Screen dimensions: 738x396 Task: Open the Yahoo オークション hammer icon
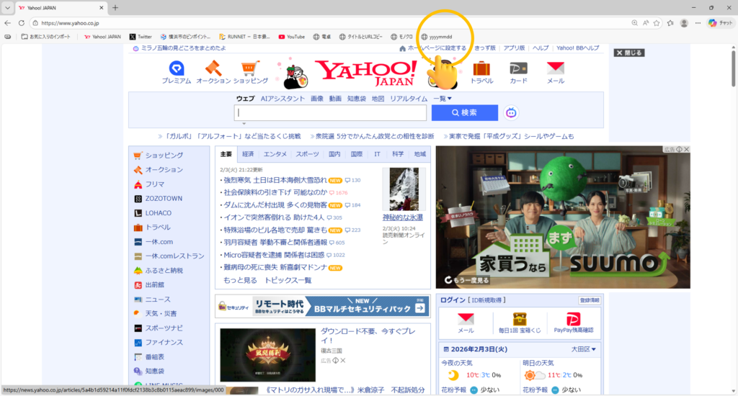coord(213,69)
